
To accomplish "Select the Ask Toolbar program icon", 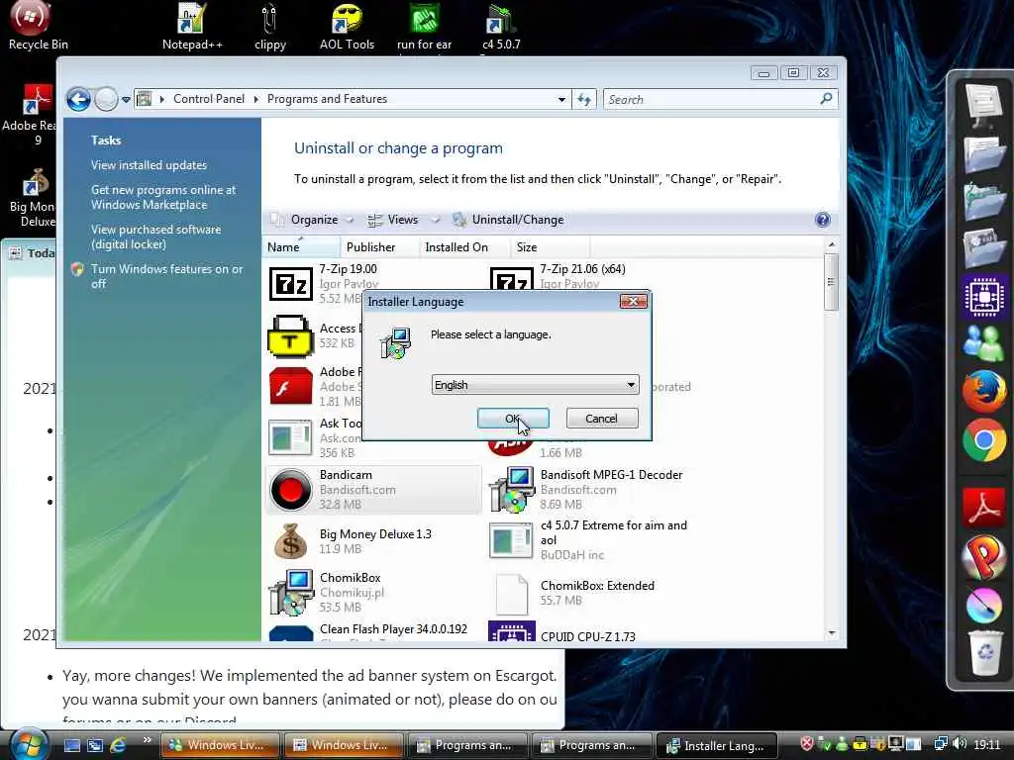I will tap(290, 437).
